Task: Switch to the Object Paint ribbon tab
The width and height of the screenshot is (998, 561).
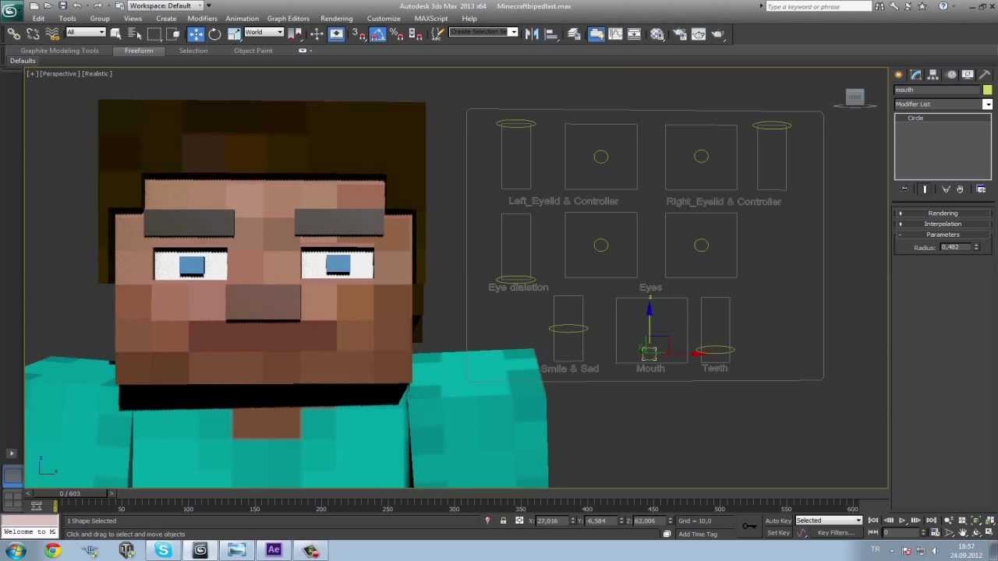Action: pos(253,51)
